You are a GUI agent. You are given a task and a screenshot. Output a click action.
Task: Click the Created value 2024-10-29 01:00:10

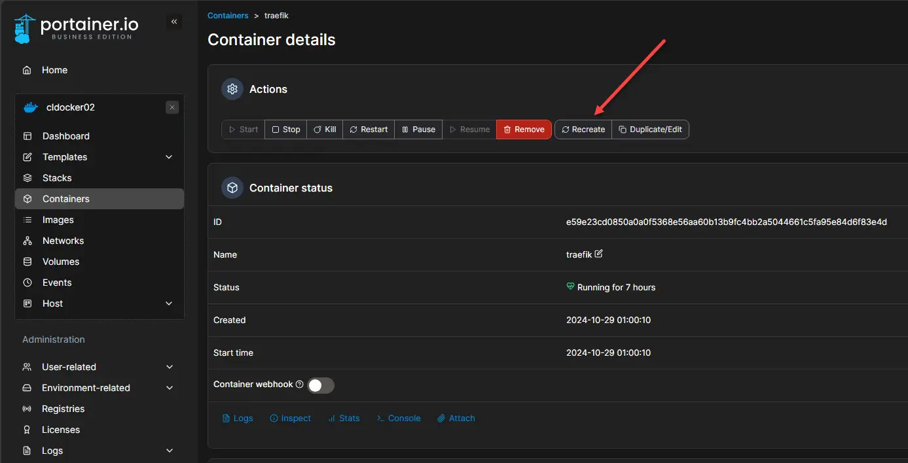608,320
